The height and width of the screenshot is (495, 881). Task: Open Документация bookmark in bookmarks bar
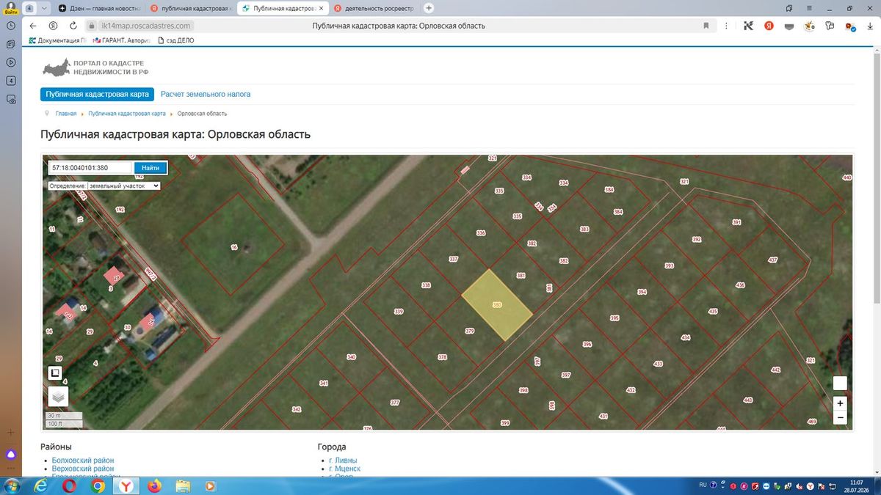(57, 40)
